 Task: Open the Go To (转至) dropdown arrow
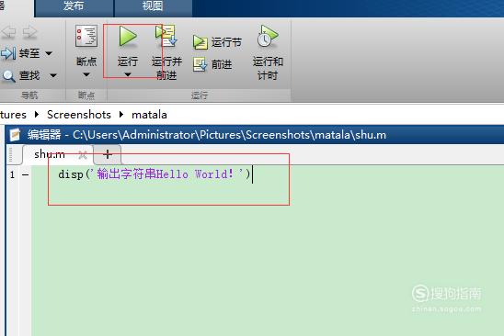point(49,53)
